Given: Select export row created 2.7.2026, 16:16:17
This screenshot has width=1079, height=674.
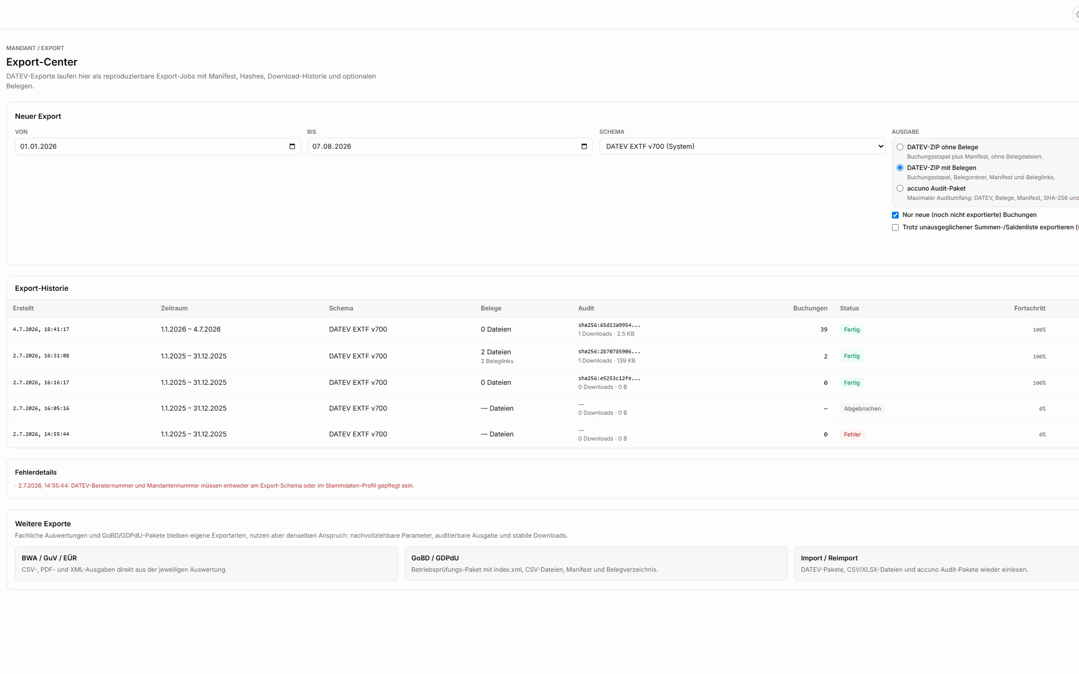Looking at the screenshot, I should pos(543,383).
